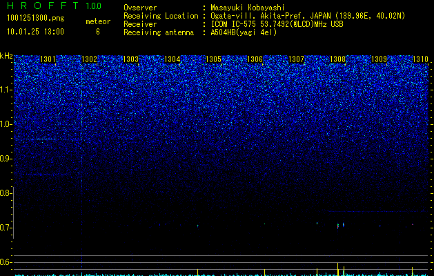This screenshot has height=276, width=434.
Task: Click the tallest yellow power spike near 1308
Action: [x=337, y=269]
